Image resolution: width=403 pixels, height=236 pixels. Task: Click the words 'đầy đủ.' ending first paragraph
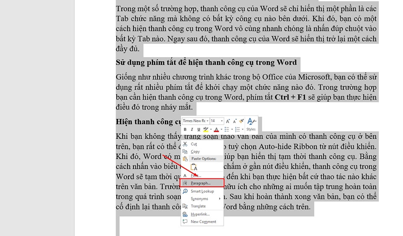click(x=128, y=49)
